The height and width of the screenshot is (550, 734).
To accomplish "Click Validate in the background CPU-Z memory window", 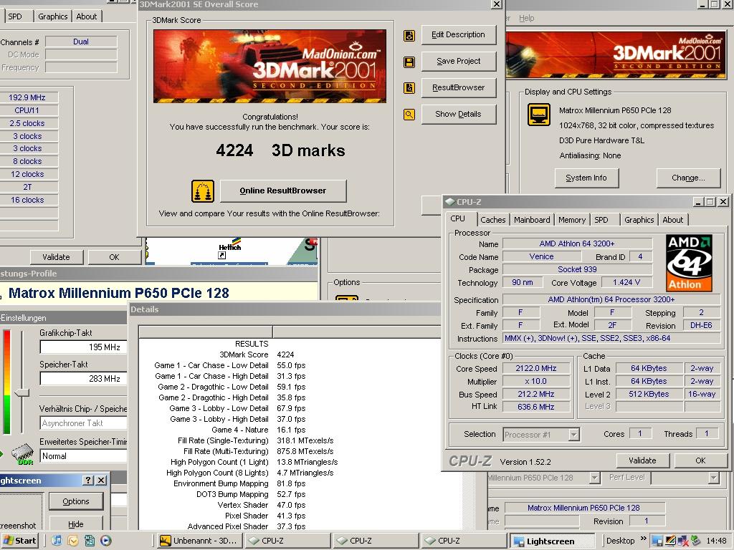I will [56, 257].
